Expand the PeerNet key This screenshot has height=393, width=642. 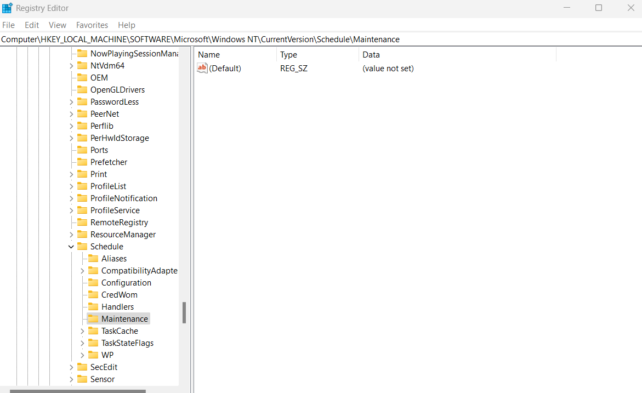tap(71, 114)
